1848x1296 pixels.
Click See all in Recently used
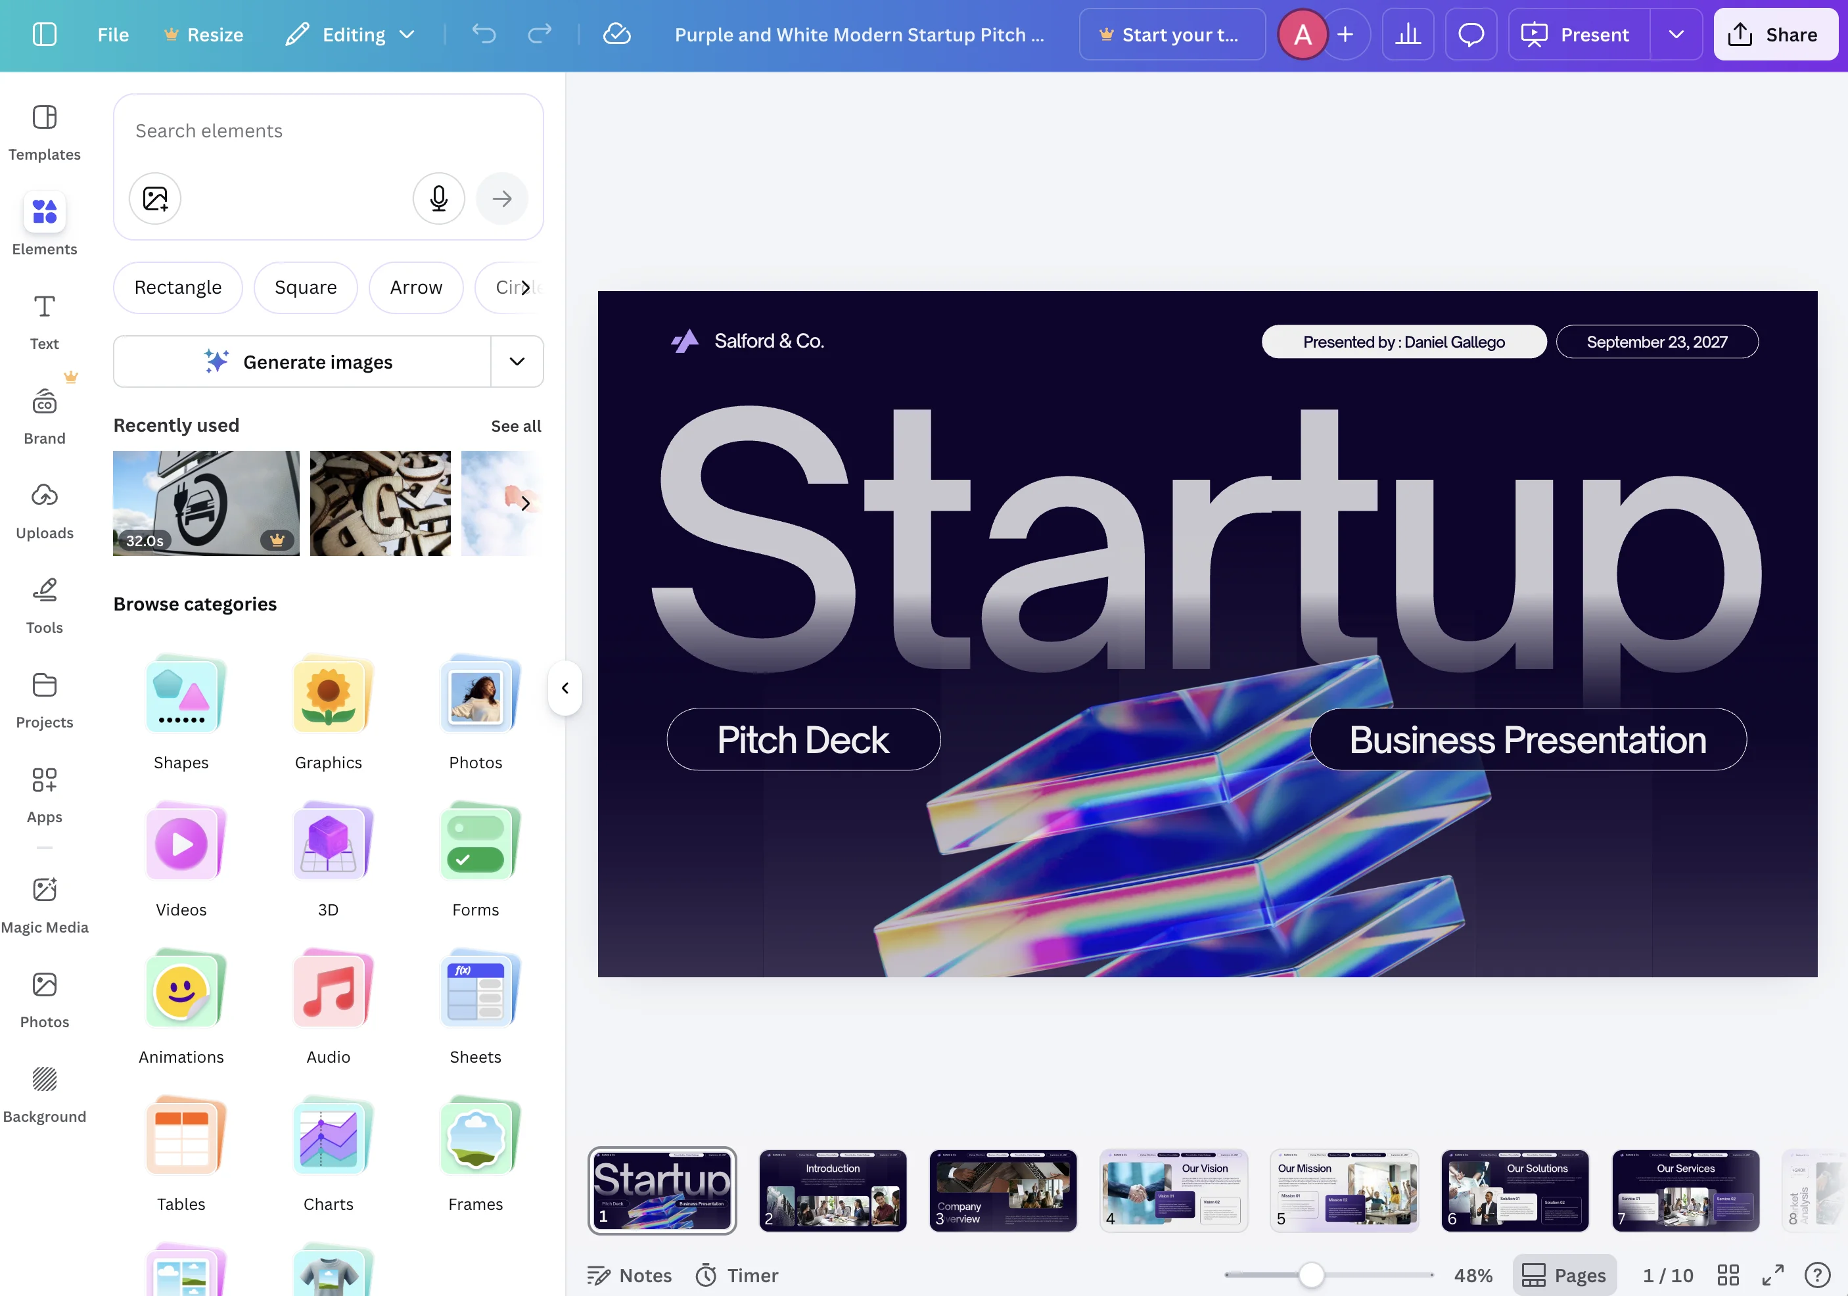coord(516,426)
